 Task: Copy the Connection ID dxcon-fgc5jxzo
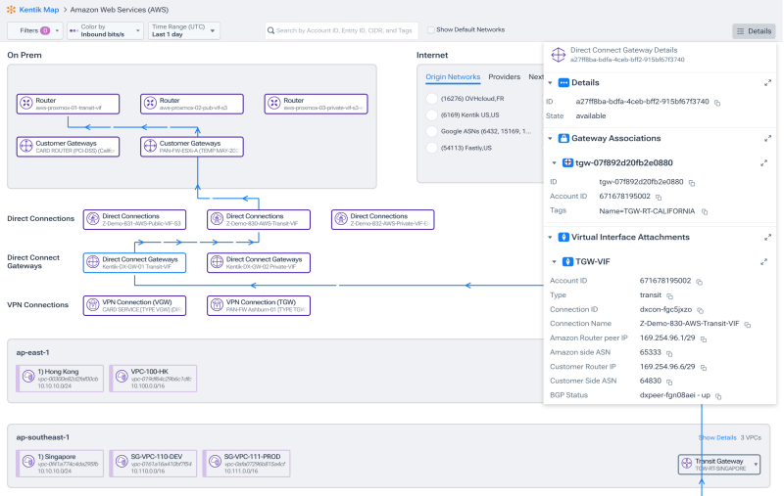pyautogui.click(x=701, y=310)
